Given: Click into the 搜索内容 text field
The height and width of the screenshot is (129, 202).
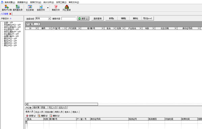Looking at the screenshot, I should 69,19.
